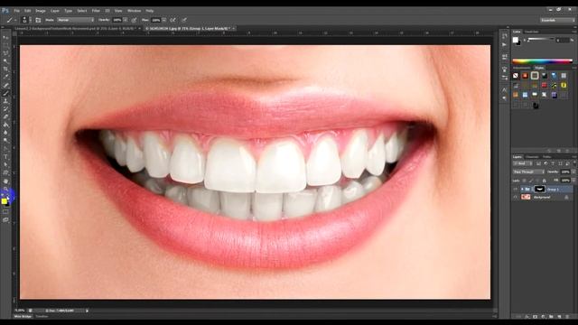Select the Horizontal Type tool
Screen dimensions: 578x325
coord(5,157)
